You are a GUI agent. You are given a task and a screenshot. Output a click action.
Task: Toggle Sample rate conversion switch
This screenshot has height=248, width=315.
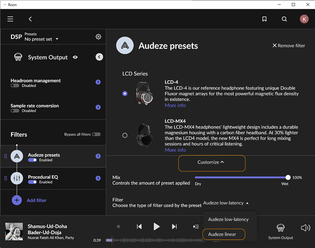(x=15, y=111)
